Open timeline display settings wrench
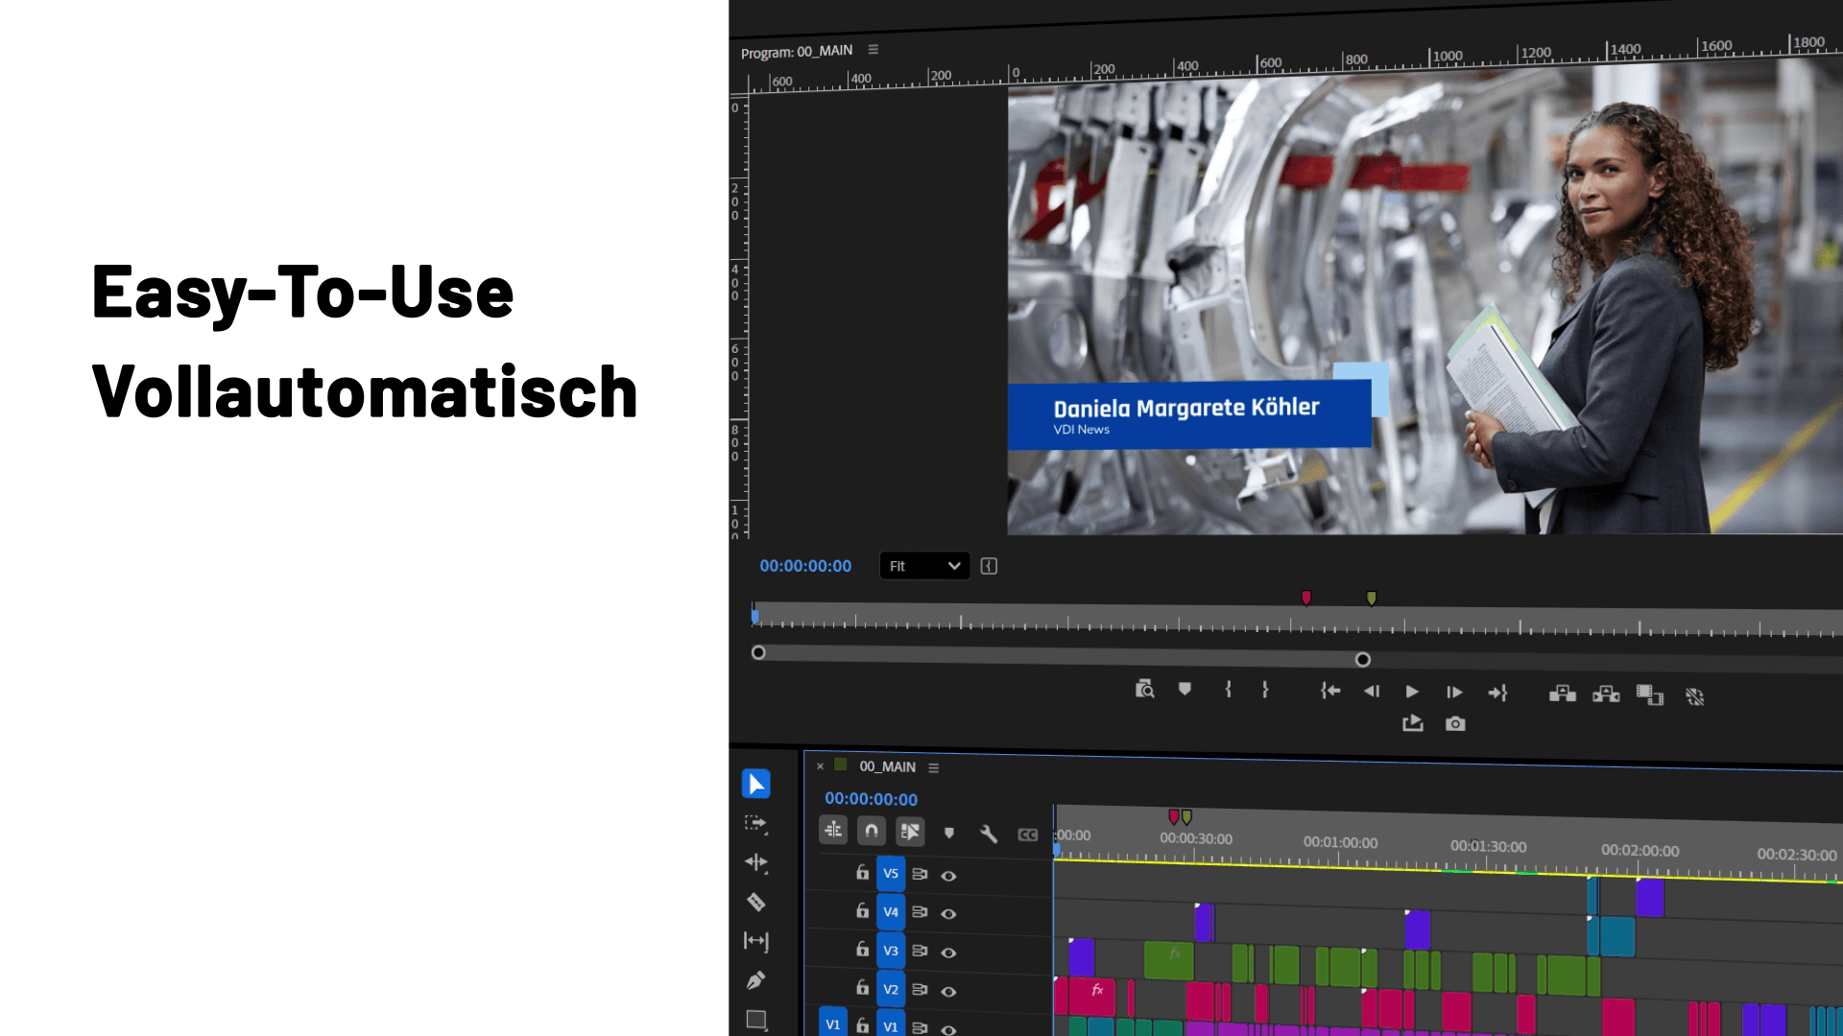 pyautogui.click(x=989, y=834)
